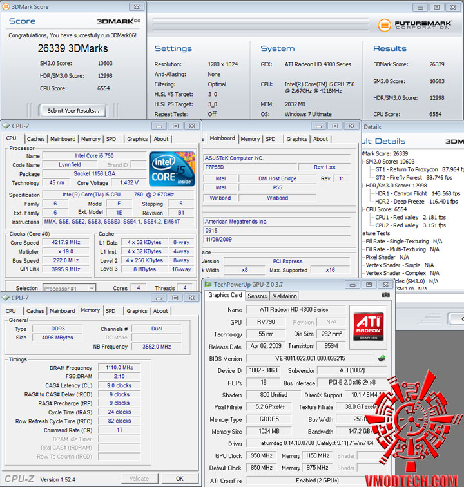The width and height of the screenshot is (464, 487).
Task: Select CPU2 - Red Valley tree row
Action: [411, 225]
